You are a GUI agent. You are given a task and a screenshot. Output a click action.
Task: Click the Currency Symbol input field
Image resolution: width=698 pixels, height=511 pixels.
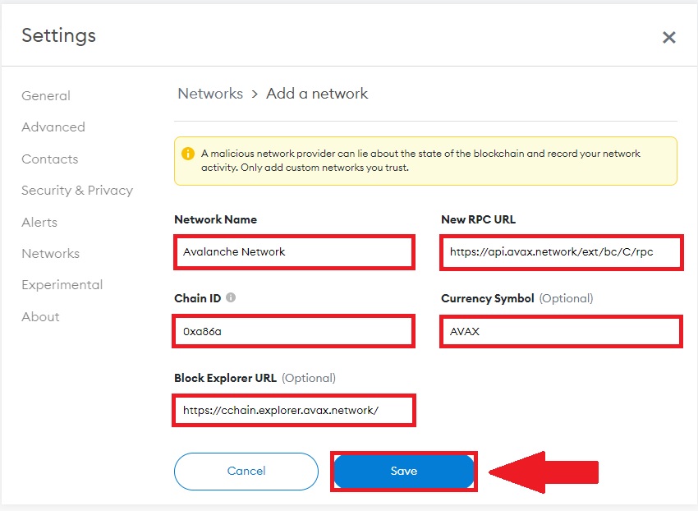point(561,331)
